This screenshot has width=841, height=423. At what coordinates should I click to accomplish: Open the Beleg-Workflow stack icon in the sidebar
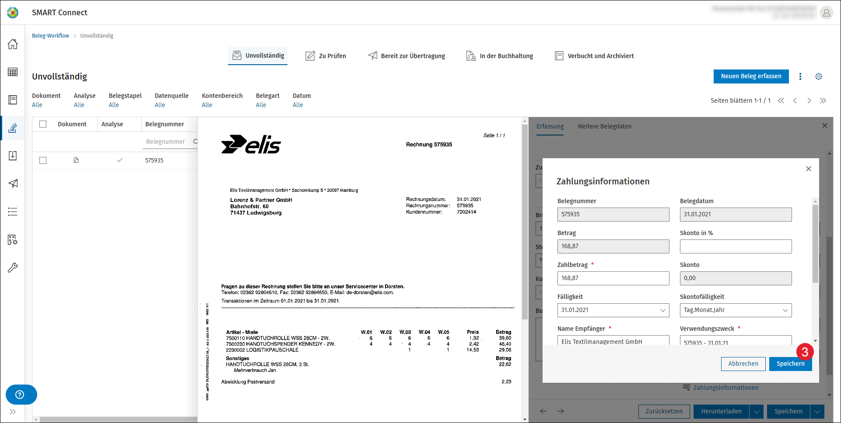(13, 128)
